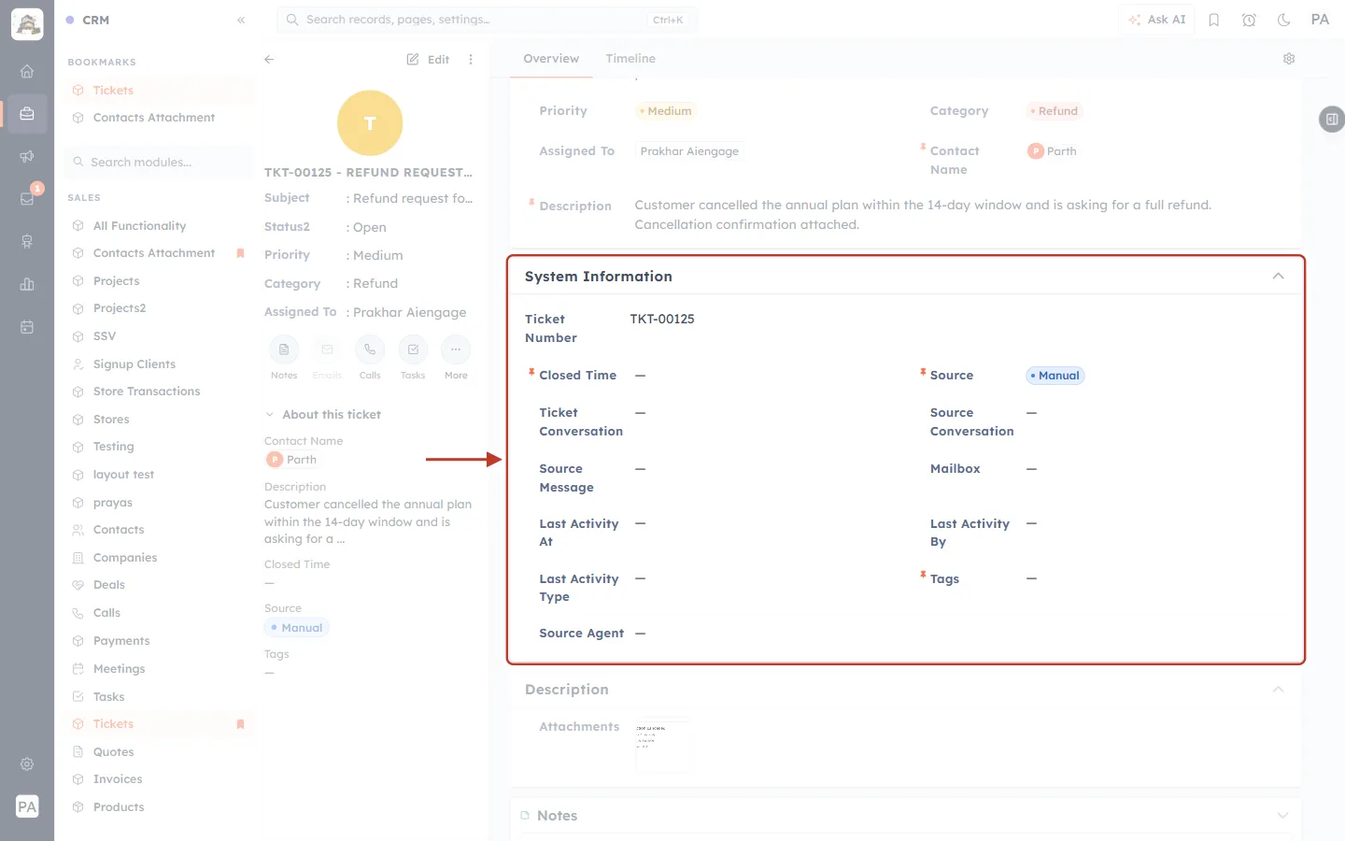This screenshot has height=841, width=1345.
Task: Click the Prakhar Aiengage assigned-to value
Action: click(x=689, y=151)
